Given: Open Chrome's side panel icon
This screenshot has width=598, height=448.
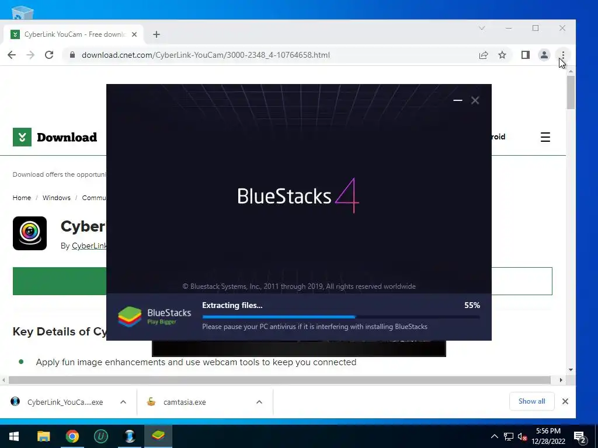Looking at the screenshot, I should [x=526, y=55].
